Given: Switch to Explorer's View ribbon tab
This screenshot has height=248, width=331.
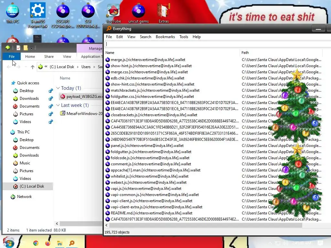Looking at the screenshot, I should click(67, 57).
